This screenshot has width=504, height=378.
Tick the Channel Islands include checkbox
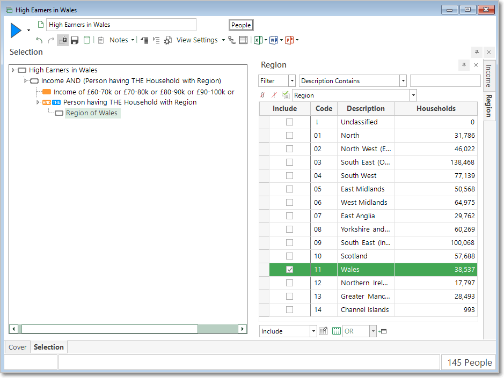pos(290,309)
